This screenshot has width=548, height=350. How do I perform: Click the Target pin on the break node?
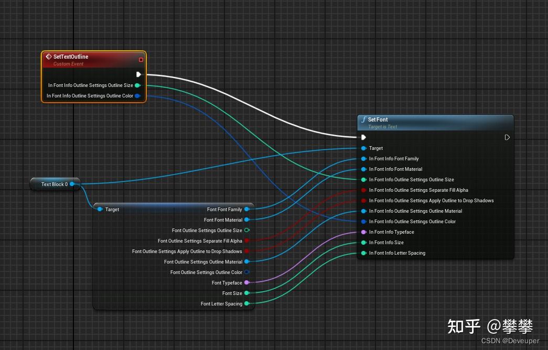(100, 209)
